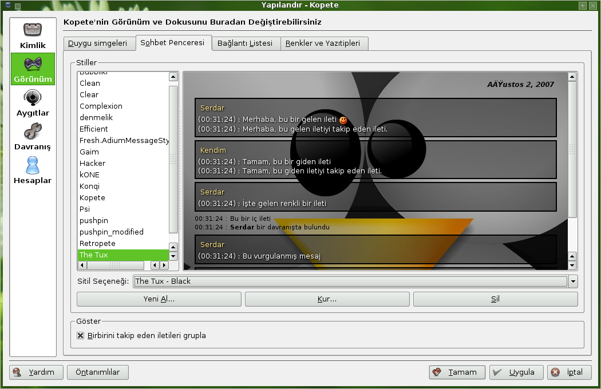Click the Öntanımlılar defaults button

coord(98,372)
